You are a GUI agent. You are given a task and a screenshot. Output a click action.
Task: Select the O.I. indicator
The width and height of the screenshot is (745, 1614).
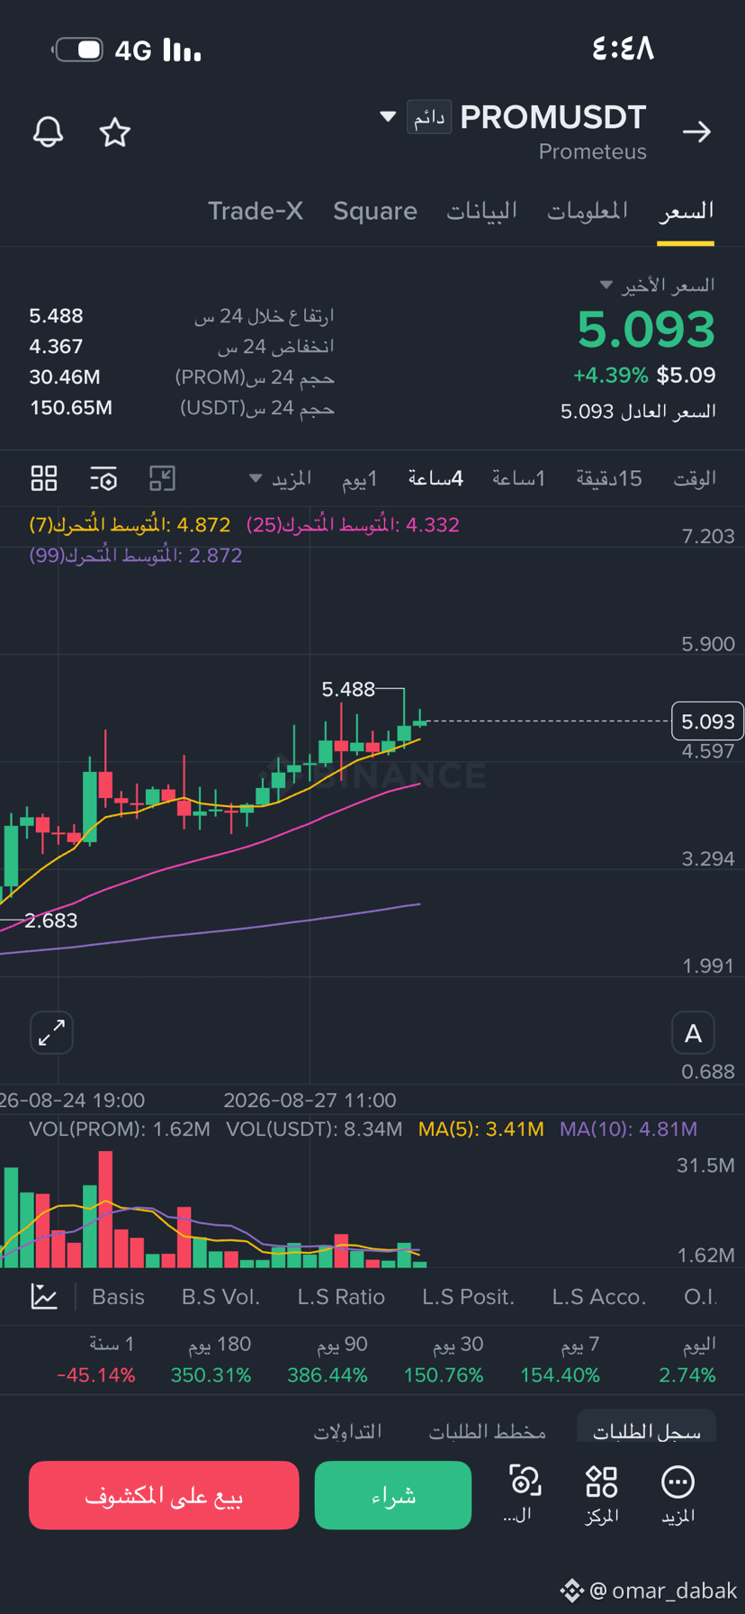700,1296
